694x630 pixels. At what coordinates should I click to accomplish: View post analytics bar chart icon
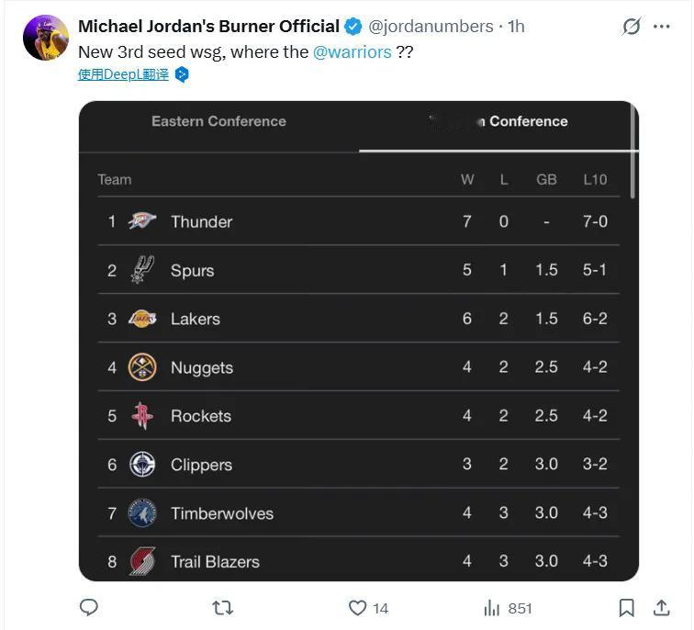click(492, 607)
